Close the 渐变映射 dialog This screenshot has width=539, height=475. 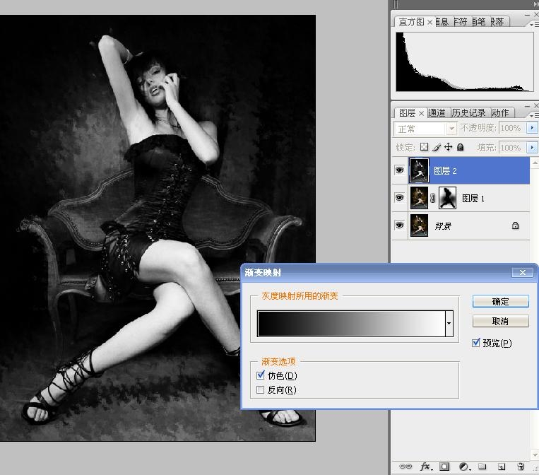click(x=523, y=272)
